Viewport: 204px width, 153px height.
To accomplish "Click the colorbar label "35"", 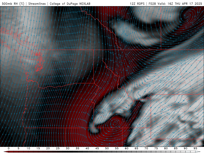I will (78, 148).
